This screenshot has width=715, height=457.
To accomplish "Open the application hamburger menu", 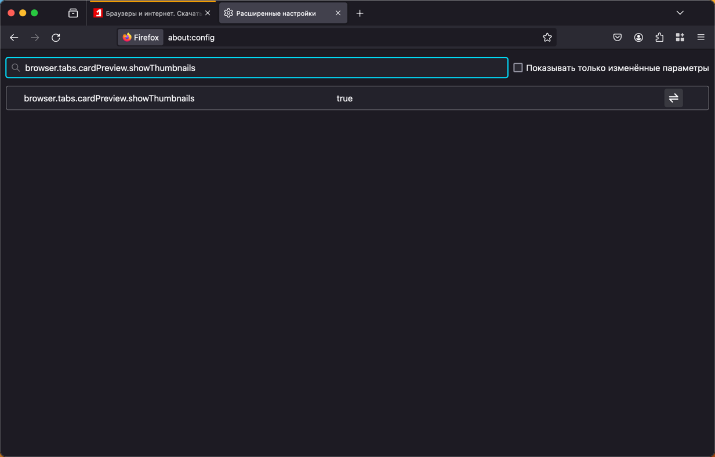I will click(x=701, y=38).
